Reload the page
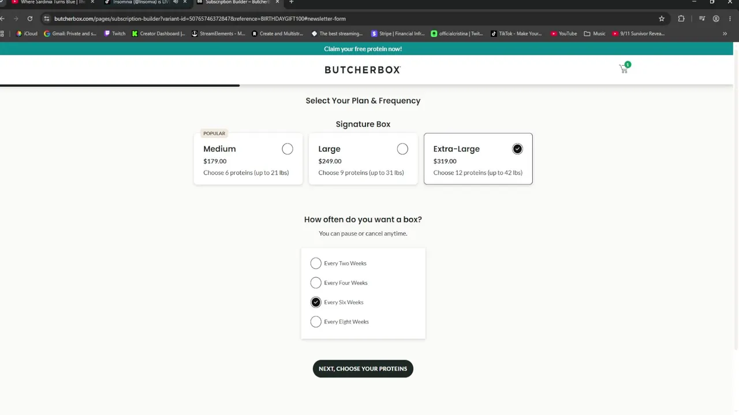Screen dimensions: 739x415 point(30,18)
